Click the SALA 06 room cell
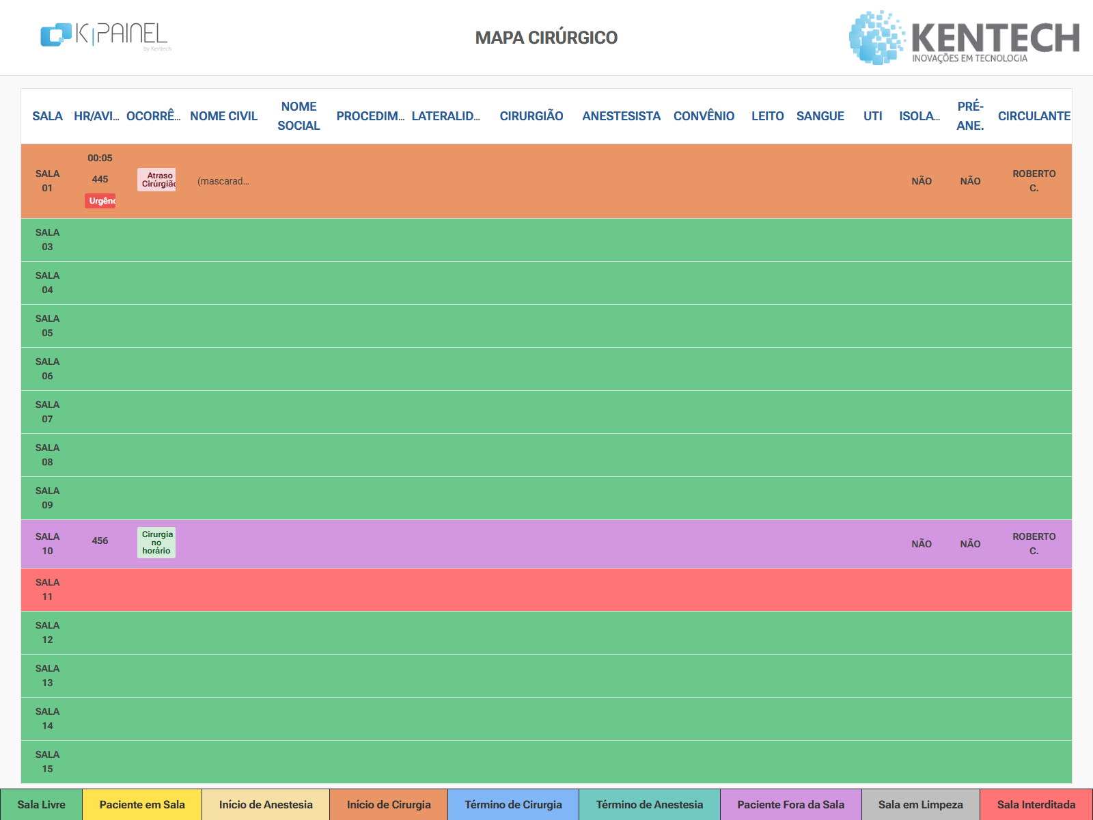The image size is (1093, 820). 47,369
